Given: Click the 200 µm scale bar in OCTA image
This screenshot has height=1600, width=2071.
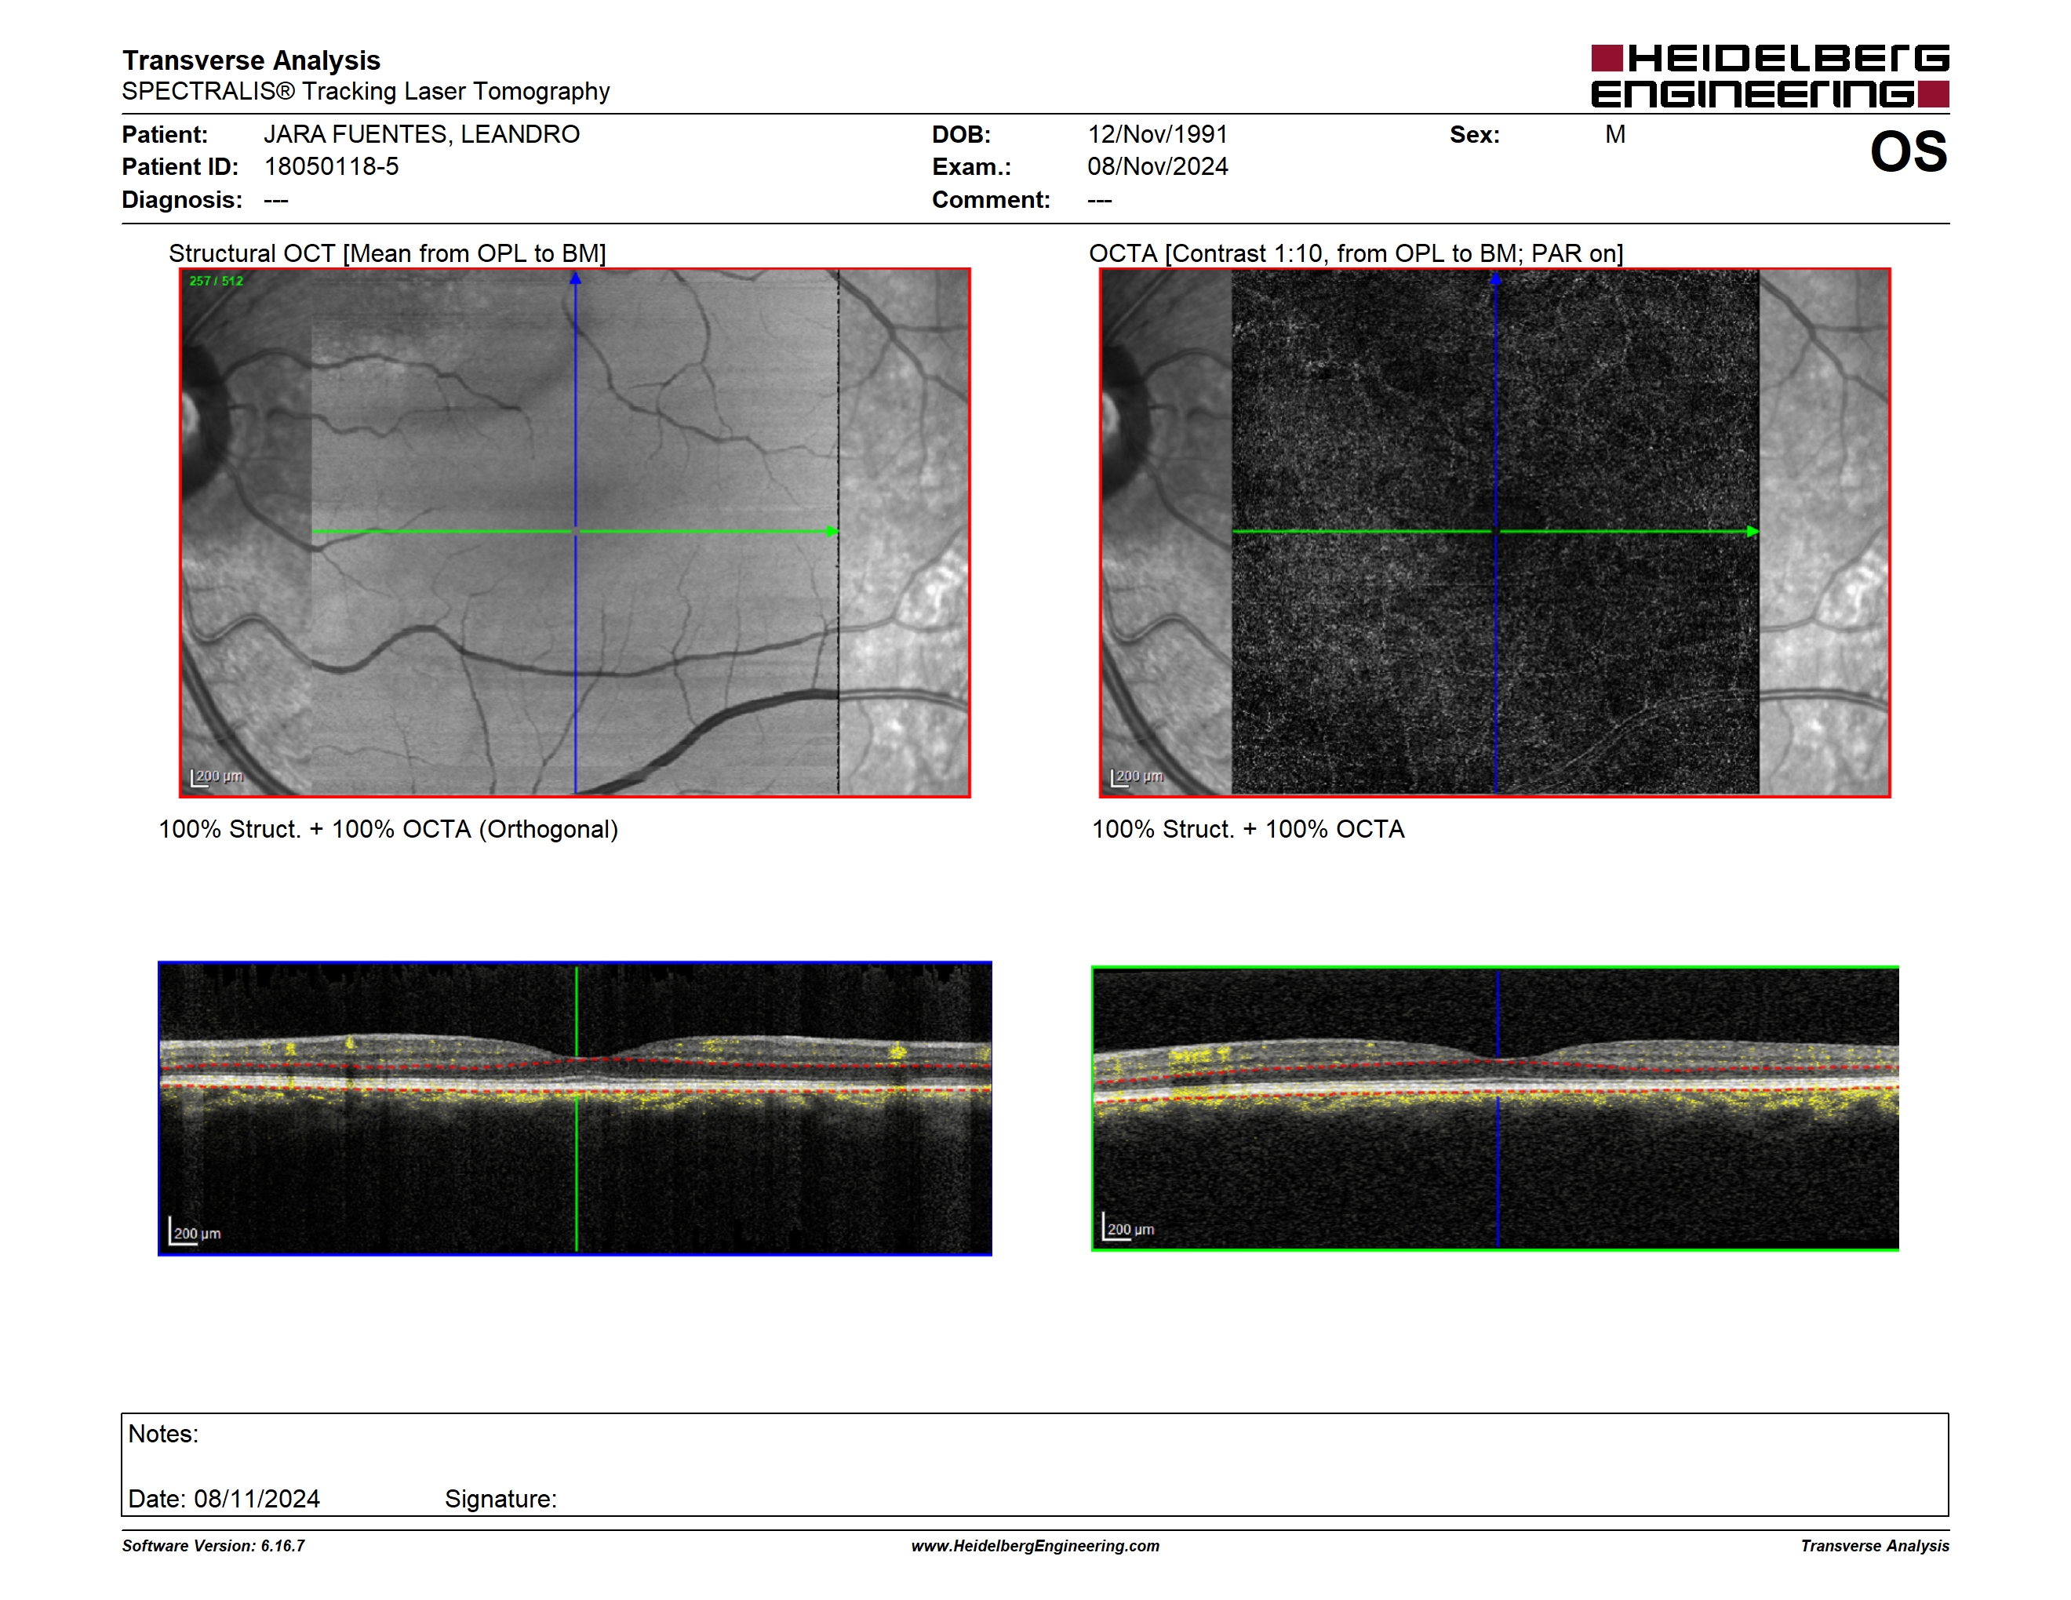Looking at the screenshot, I should [x=1137, y=777].
